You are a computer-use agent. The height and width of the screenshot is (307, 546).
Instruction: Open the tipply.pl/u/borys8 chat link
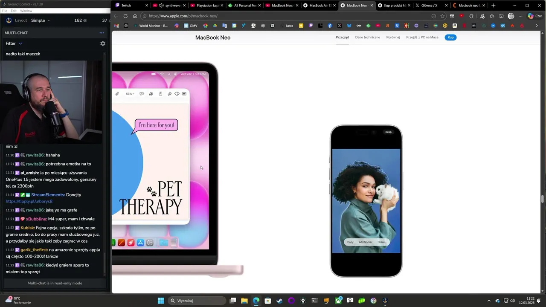click(x=29, y=201)
